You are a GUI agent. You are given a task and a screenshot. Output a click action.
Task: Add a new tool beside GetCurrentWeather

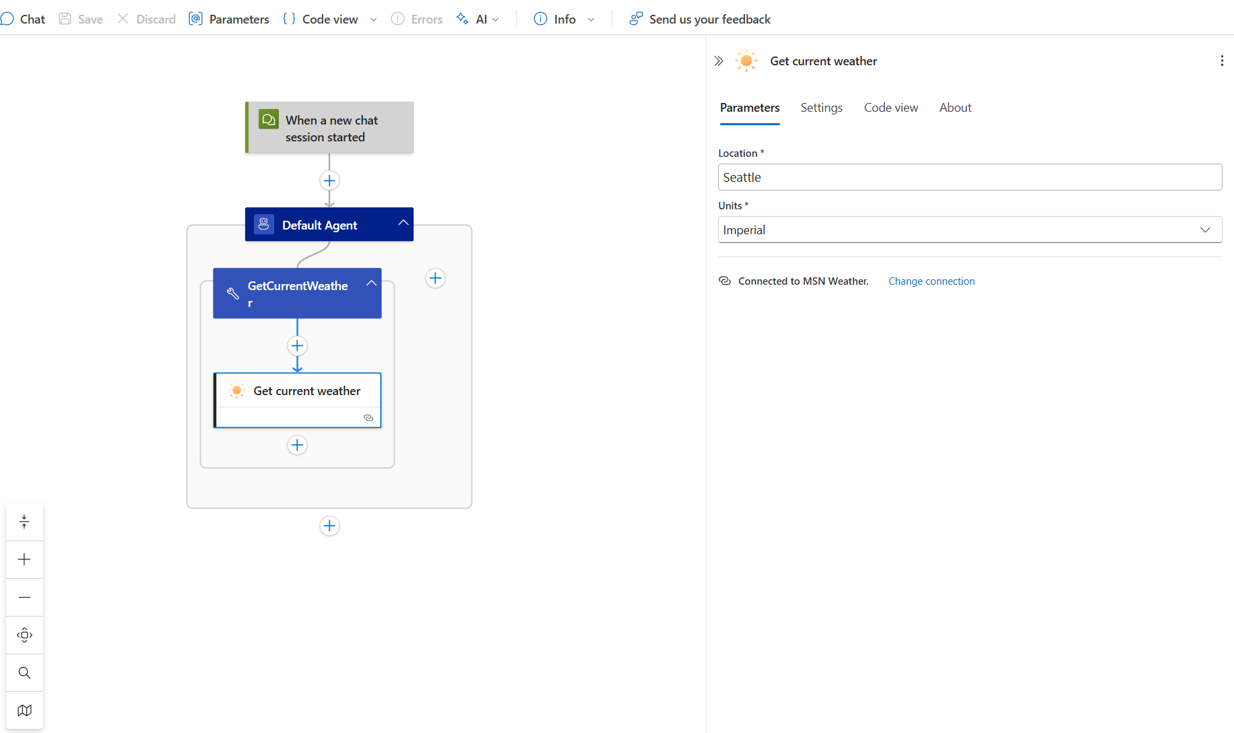point(435,278)
